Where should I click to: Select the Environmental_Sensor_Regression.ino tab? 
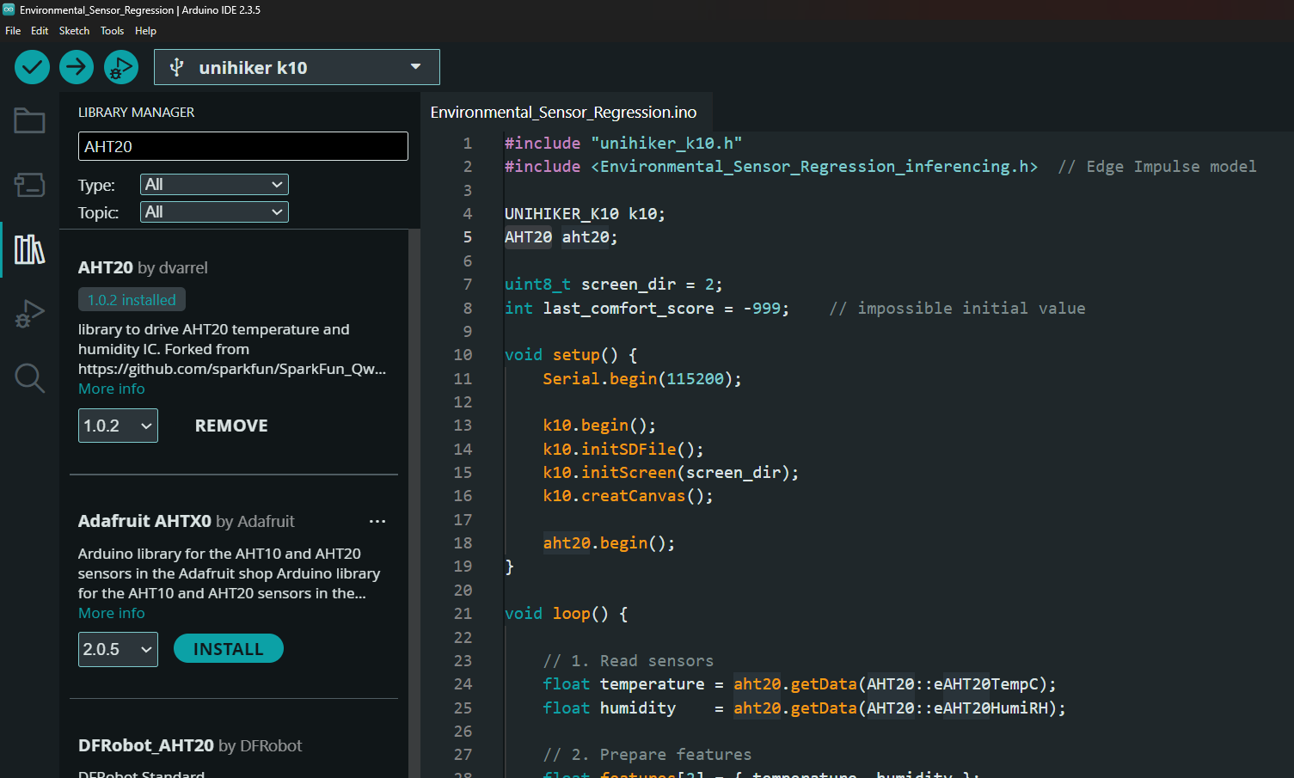[564, 113]
